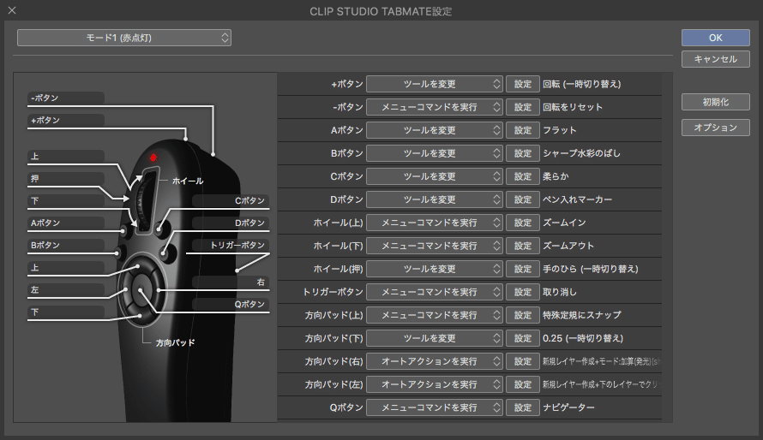Open the オプション button
Viewport: 763px width, 440px height.
coord(715,128)
